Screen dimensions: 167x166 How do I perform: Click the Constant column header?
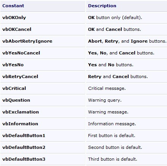point(43,6)
